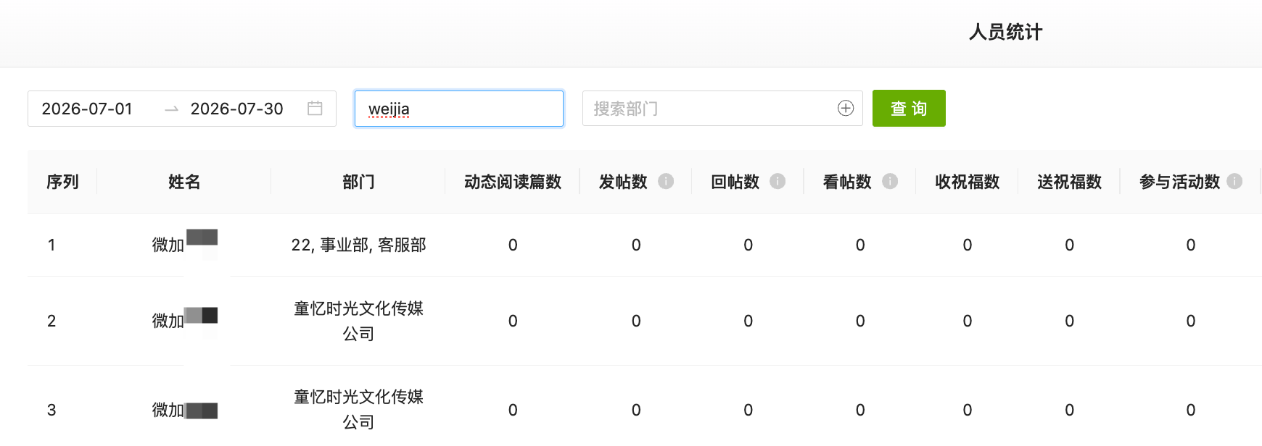Show info tooltip for 发帖数 column
The height and width of the screenshot is (446, 1262).
(x=666, y=182)
